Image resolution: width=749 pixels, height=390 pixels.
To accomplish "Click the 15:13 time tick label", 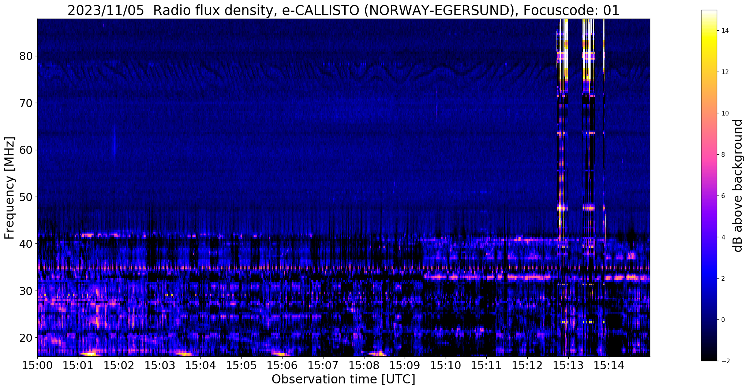I will tap(568, 366).
